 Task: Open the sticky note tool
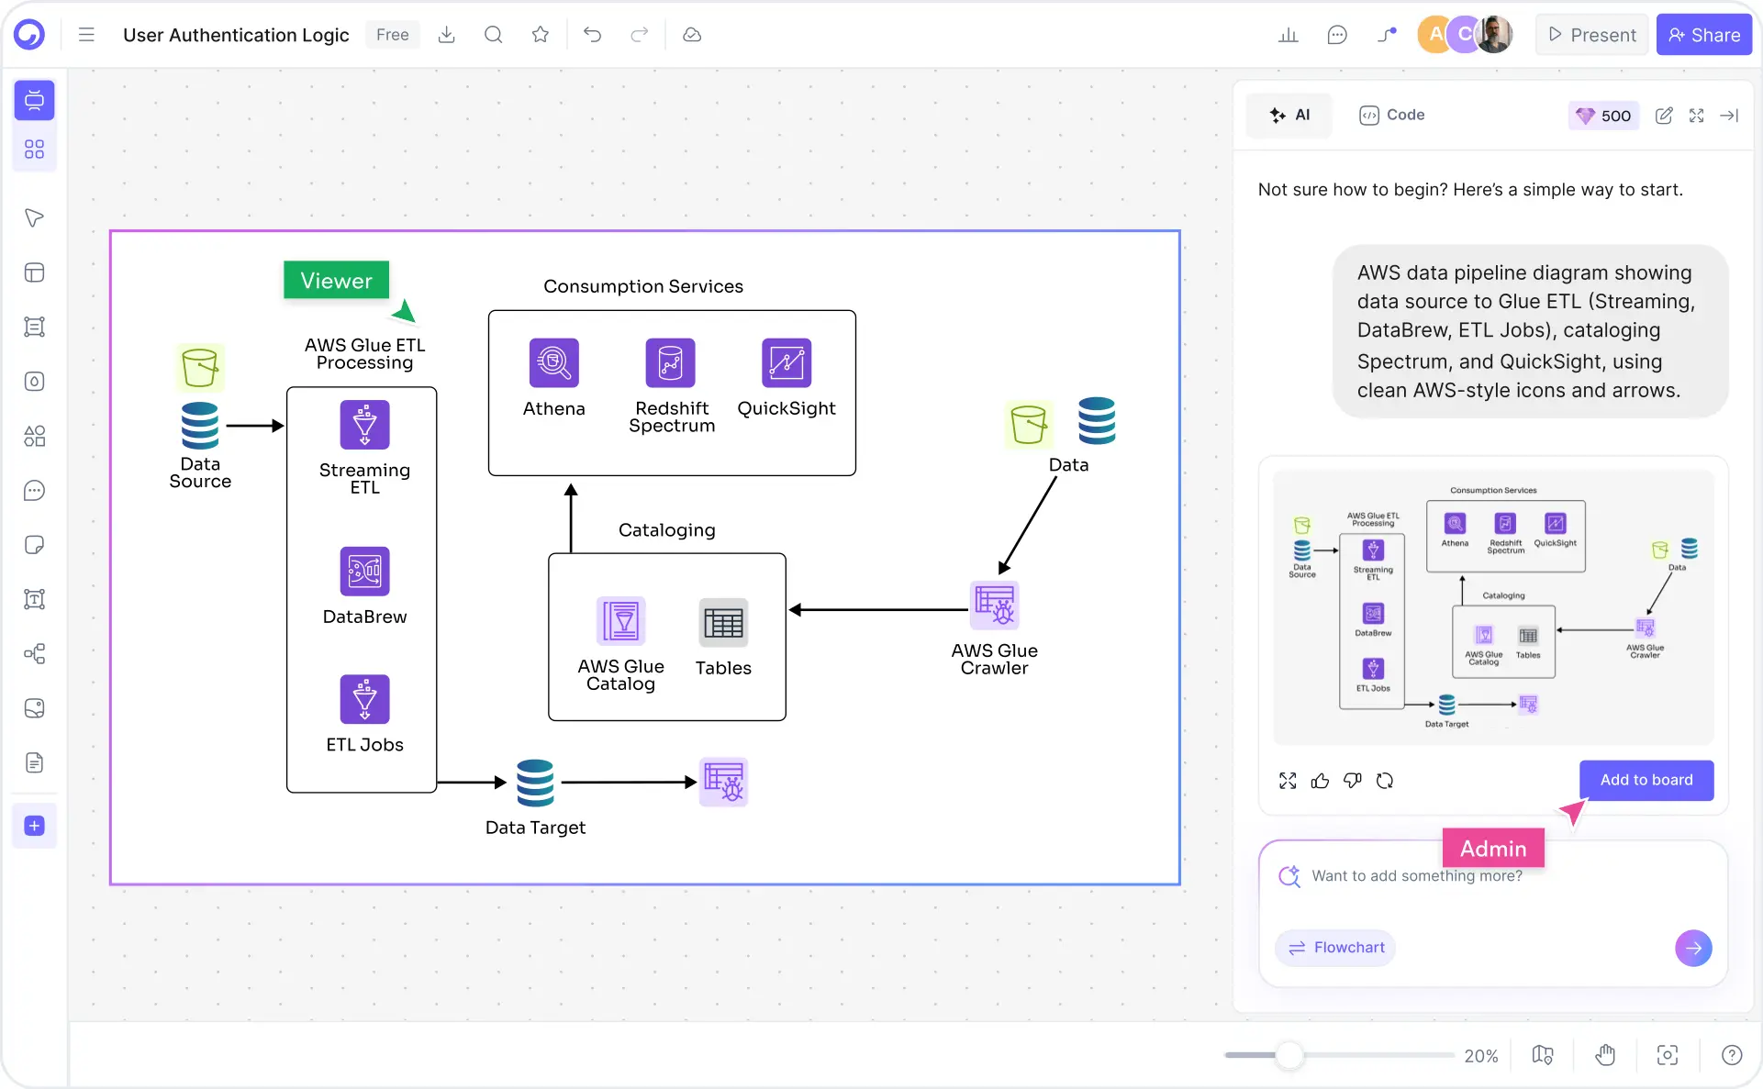coord(34,545)
